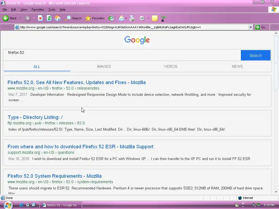This screenshot has width=279, height=209.
Task: Expand the Edit with Word dropdown arrow
Action: point(148,18)
